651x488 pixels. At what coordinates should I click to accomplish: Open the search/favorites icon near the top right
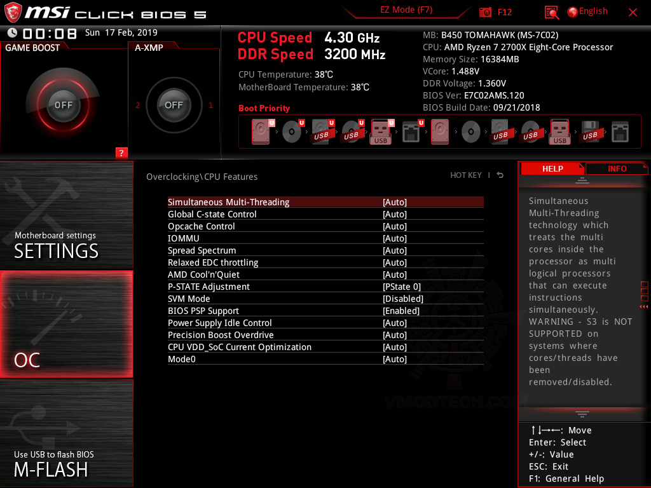click(x=552, y=12)
